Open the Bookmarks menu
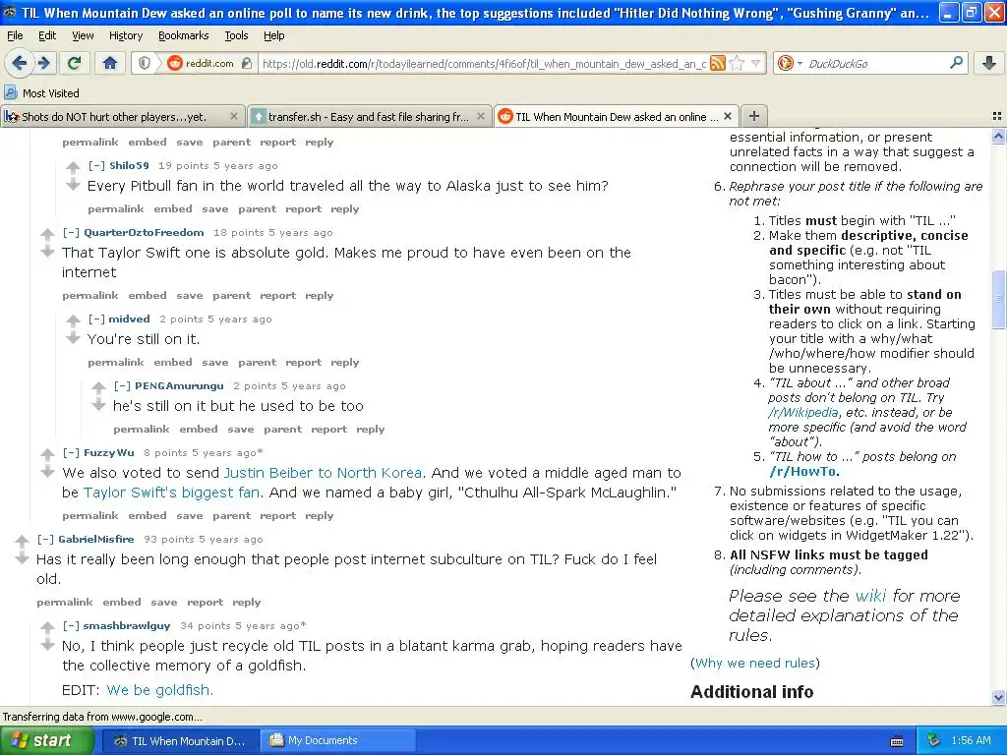This screenshot has height=755, width=1007. click(x=184, y=35)
